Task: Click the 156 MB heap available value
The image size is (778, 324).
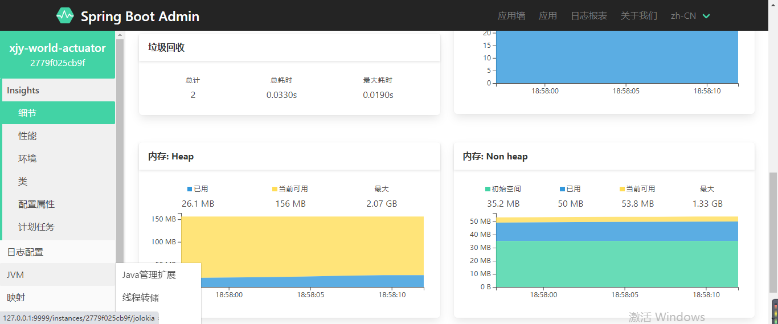Action: tap(290, 203)
